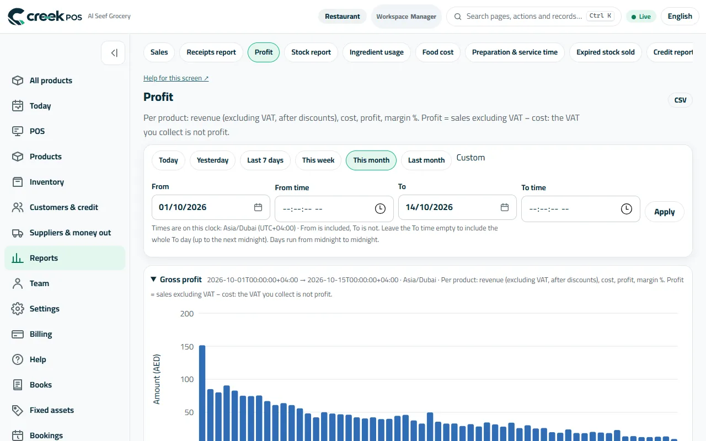Select the Yesterday date range
706x441 pixels.
pos(212,160)
